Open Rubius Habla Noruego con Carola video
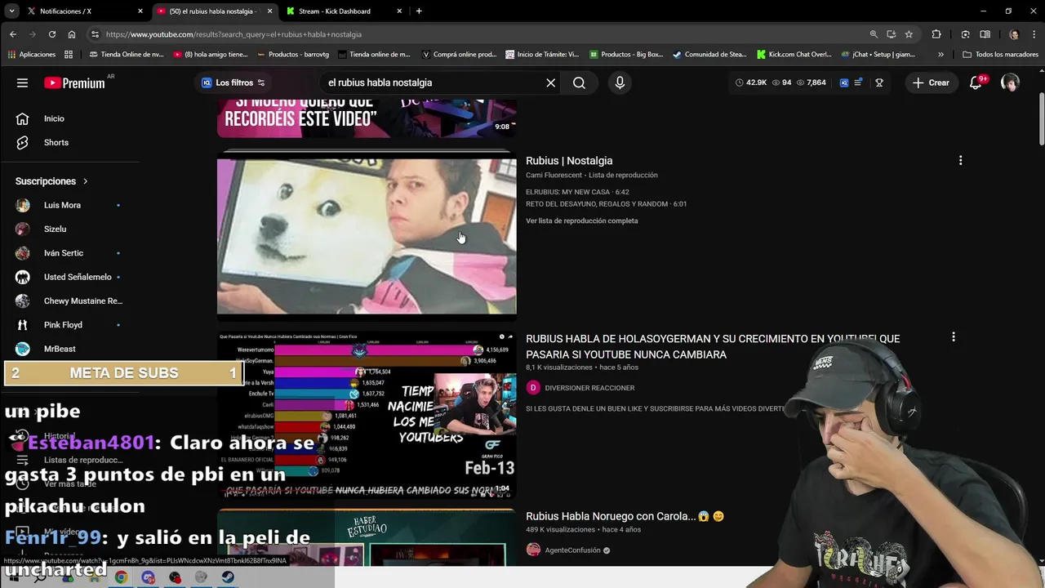Screen dimensions: 1045x588 (625, 516)
